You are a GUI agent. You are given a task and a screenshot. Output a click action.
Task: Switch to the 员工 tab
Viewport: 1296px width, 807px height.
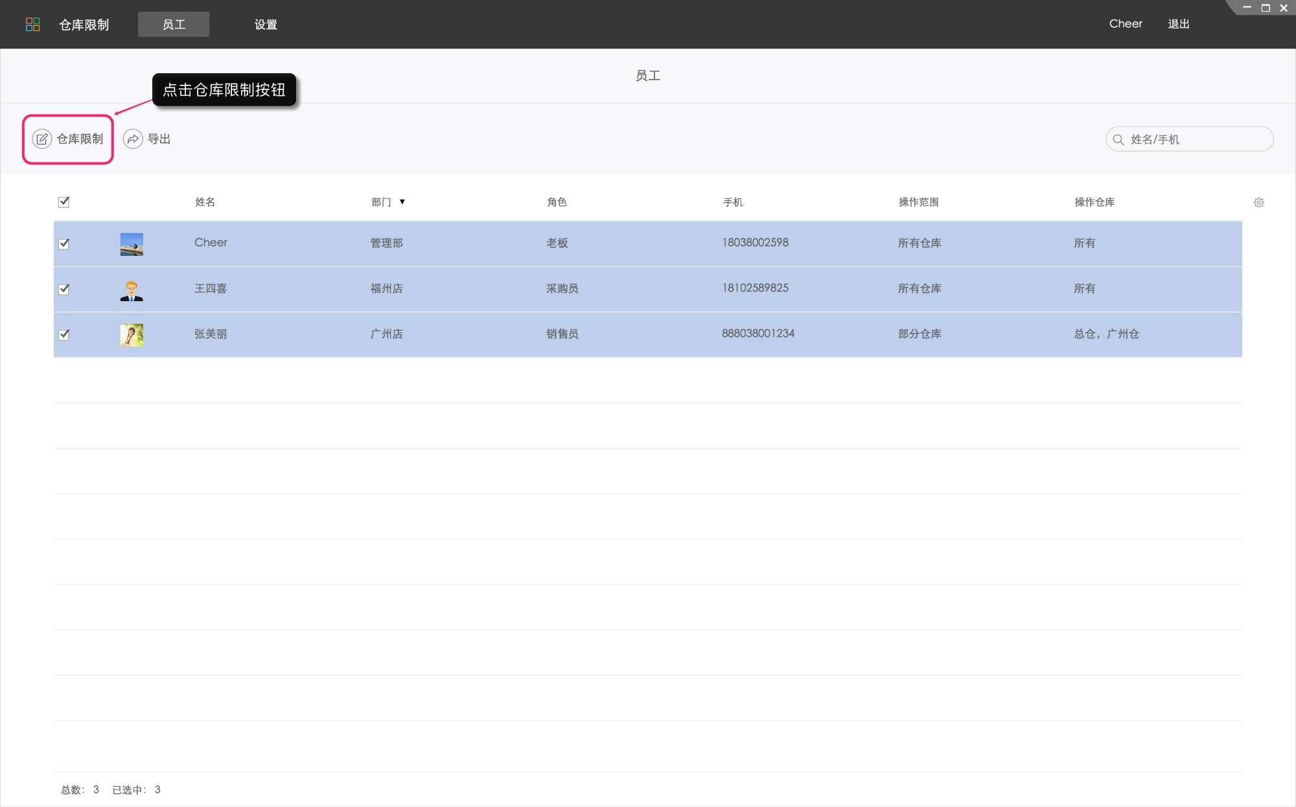point(174,25)
